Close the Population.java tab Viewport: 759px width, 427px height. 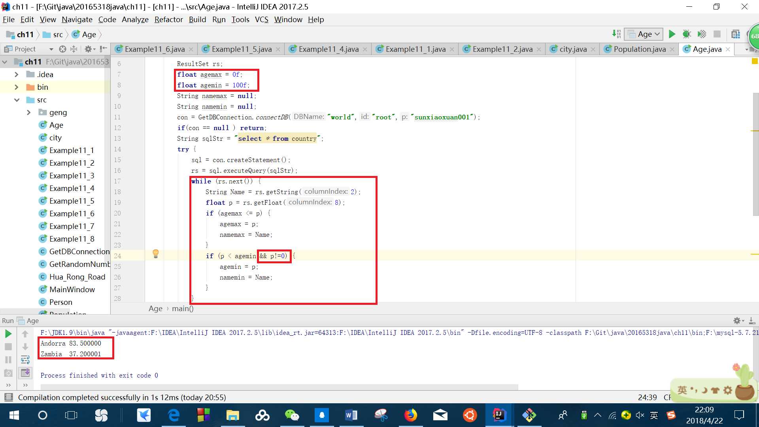click(x=672, y=49)
